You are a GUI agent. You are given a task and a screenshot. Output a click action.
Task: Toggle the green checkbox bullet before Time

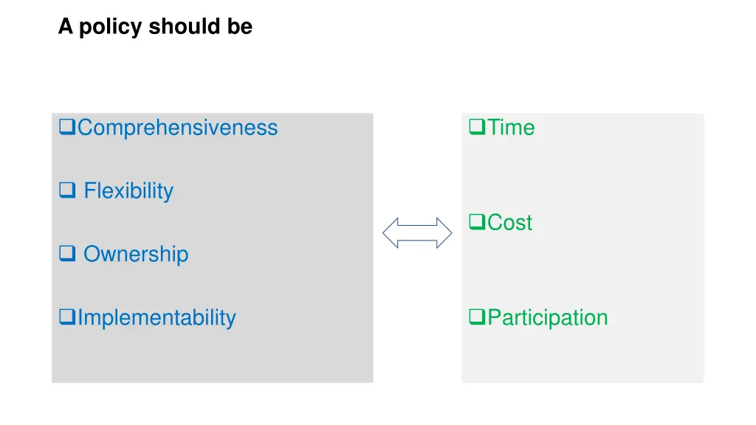point(478,128)
